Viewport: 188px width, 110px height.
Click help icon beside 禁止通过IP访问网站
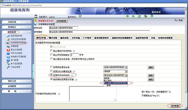[x=74, y=51]
